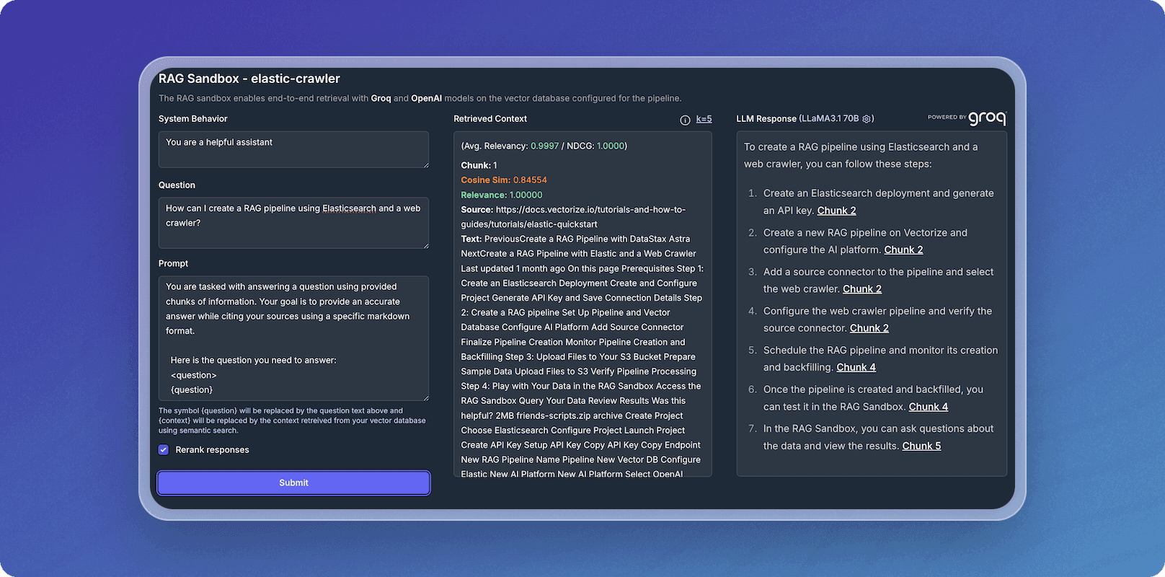The image size is (1165, 577).
Task: Open Chunk 2 citation in step 1
Action: pos(836,211)
